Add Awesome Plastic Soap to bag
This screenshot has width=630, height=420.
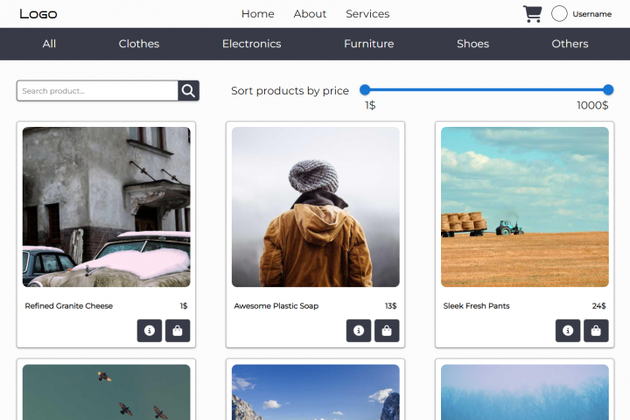(387, 331)
